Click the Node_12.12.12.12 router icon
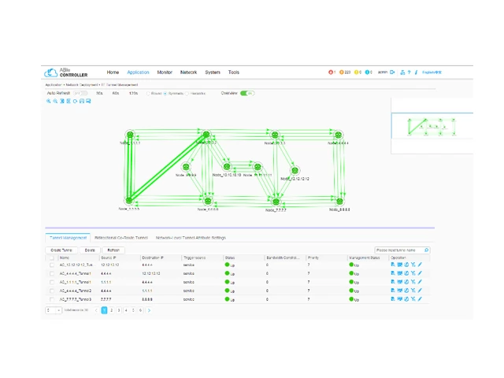 coord(295,169)
